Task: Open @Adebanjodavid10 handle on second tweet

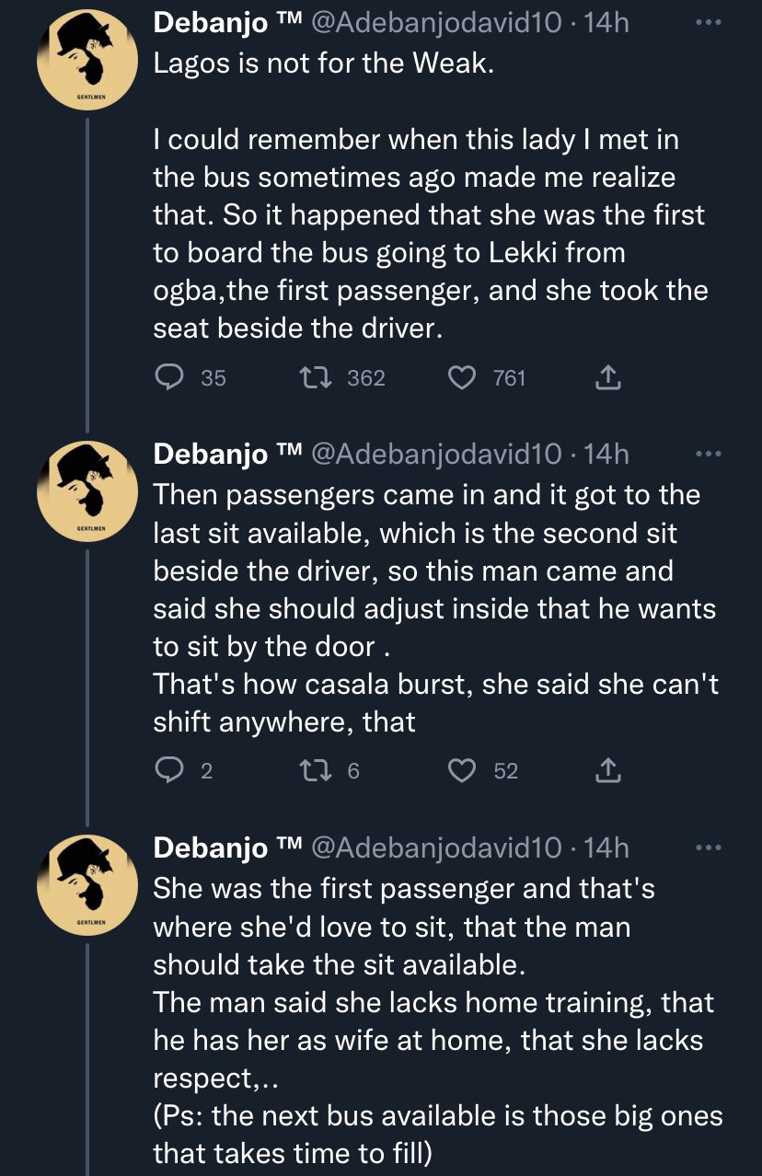Action: (436, 454)
